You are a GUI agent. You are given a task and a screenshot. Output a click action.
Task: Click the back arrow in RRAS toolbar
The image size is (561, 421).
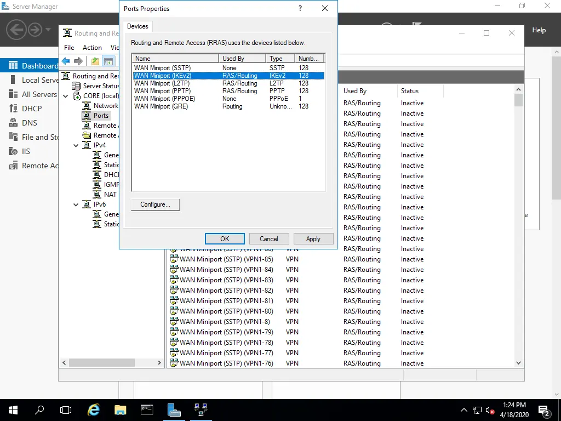click(66, 61)
